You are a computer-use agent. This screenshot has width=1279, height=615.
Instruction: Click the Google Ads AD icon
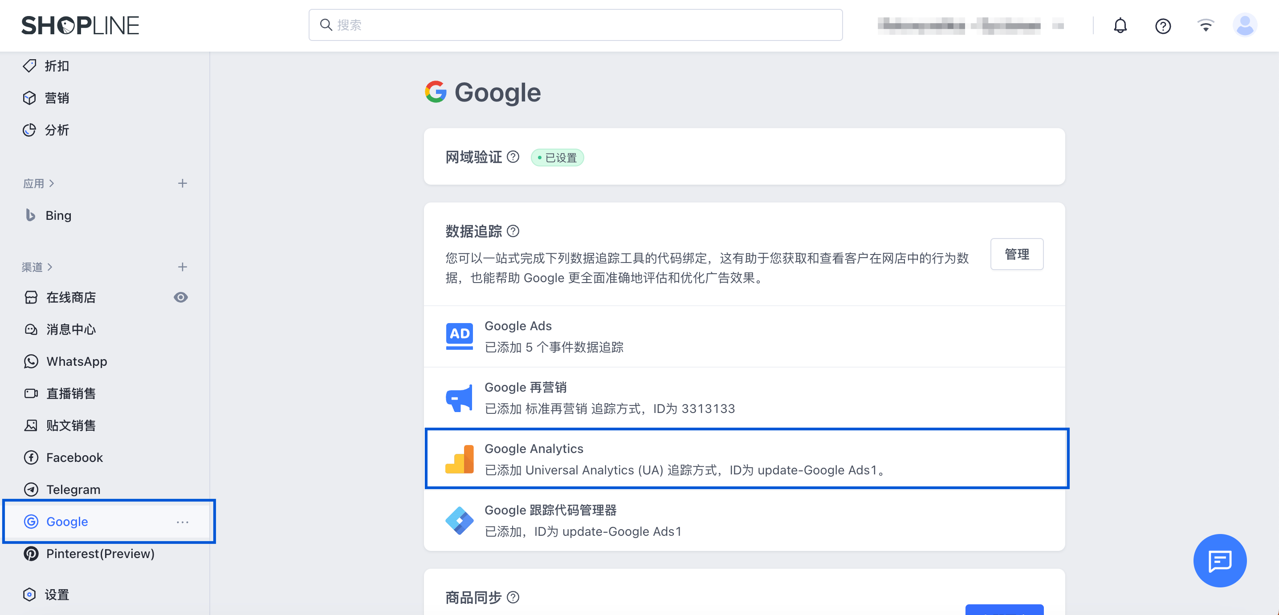coord(459,336)
